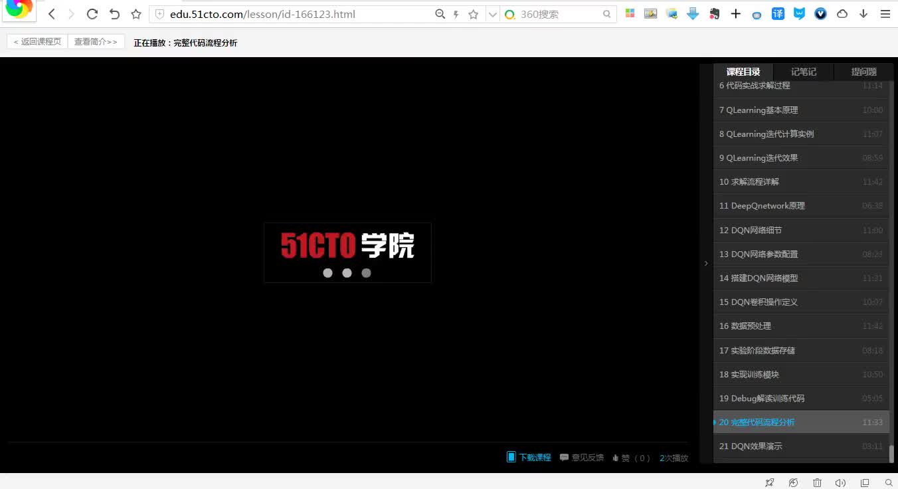Viewport: 898px width, 489px height.
Task: Click the undo/restore closed page icon
Action: pos(114,14)
